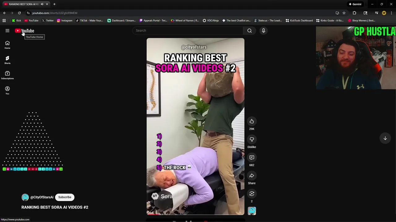Screen dimensions: 396x222
Task: Close the RANKING BEST SORA AI tab
Action: pos(47,4)
